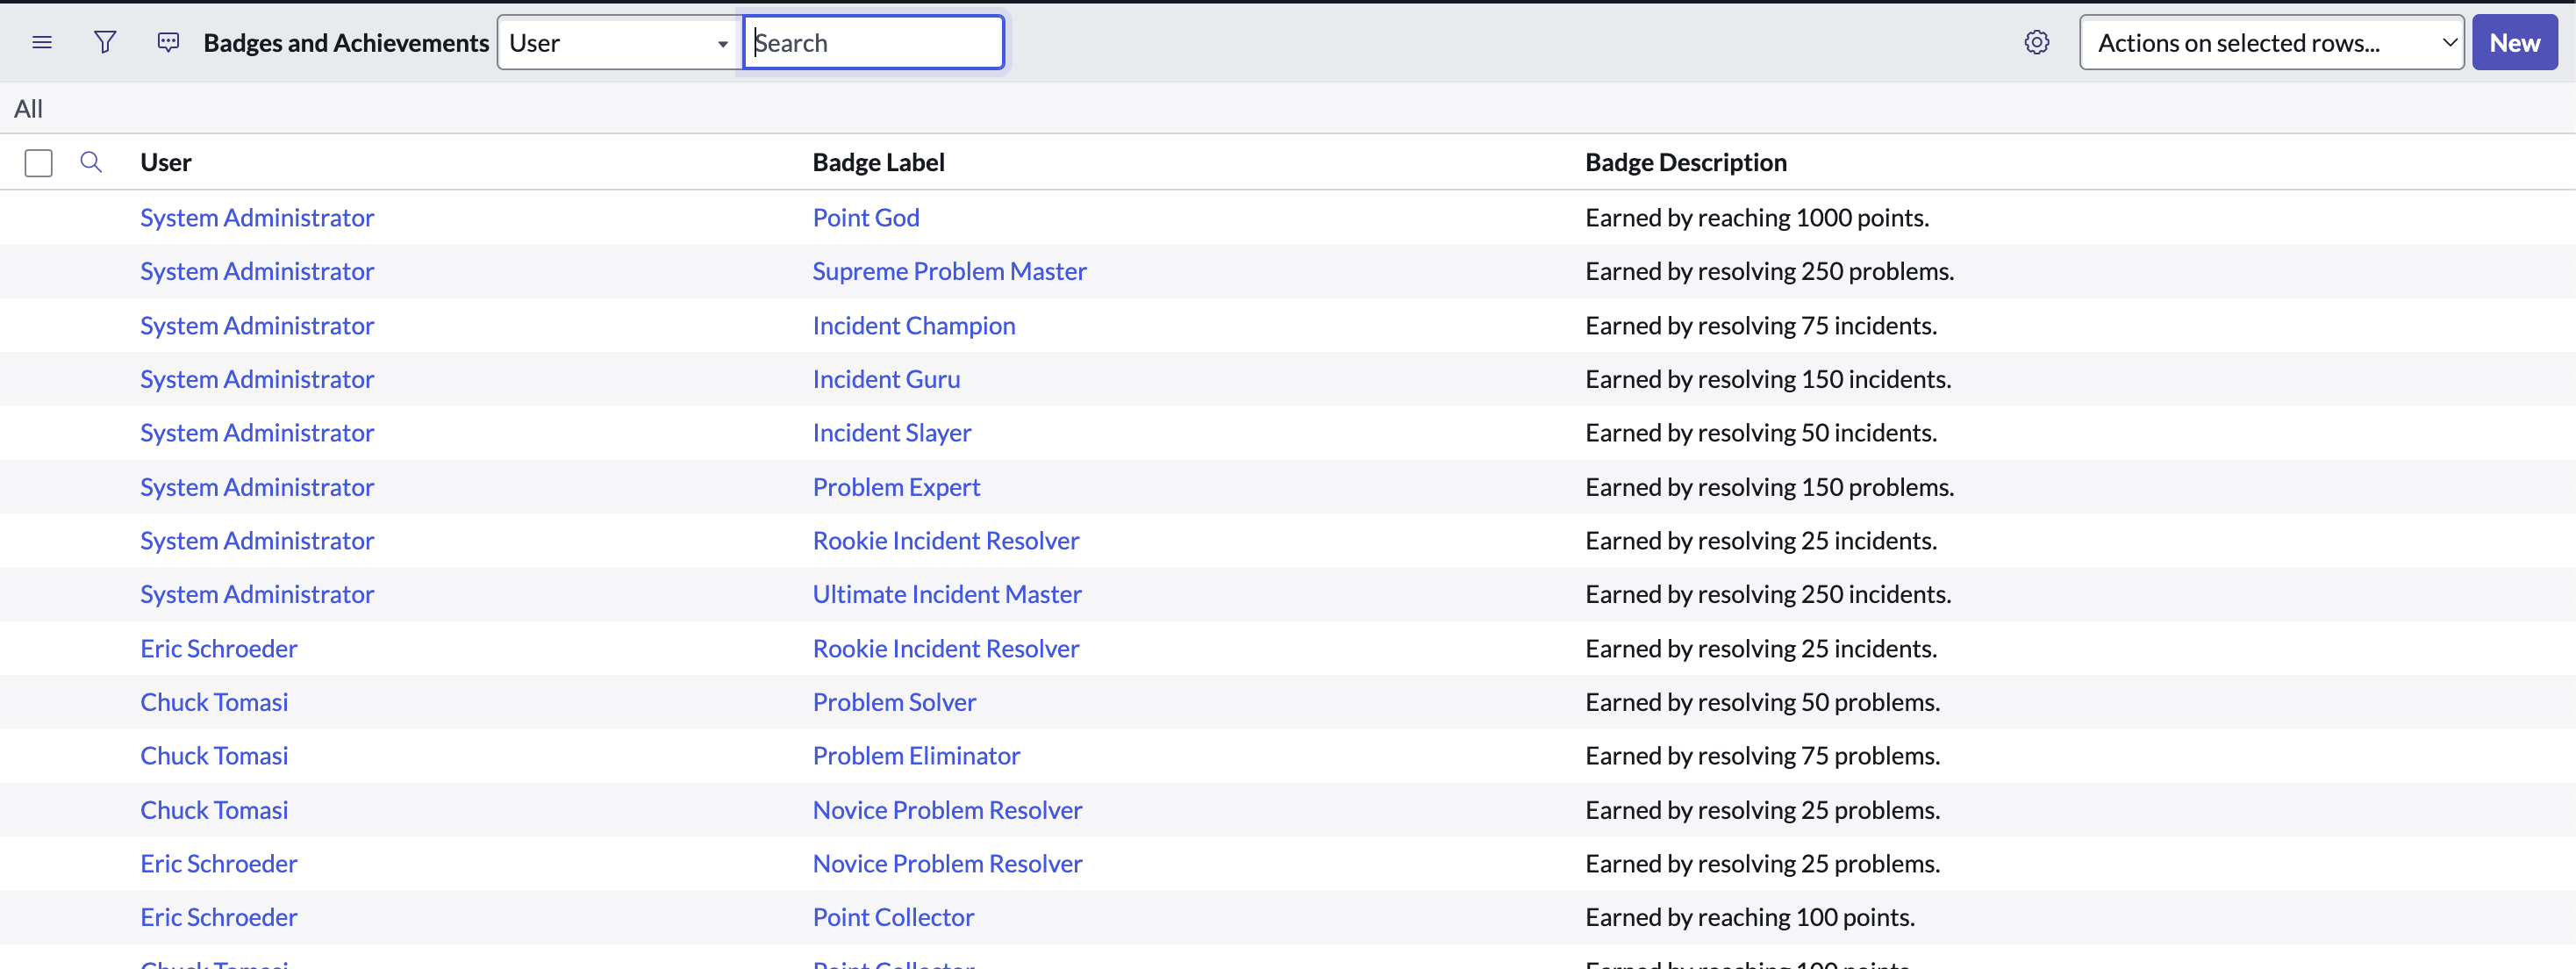This screenshot has width=2576, height=969.
Task: Open the Point God badge record
Action: [x=865, y=217]
